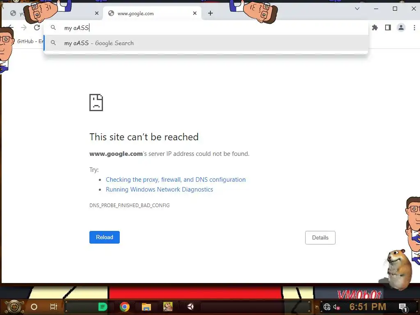Click the blue Reload button
The height and width of the screenshot is (315, 420).
(105, 237)
